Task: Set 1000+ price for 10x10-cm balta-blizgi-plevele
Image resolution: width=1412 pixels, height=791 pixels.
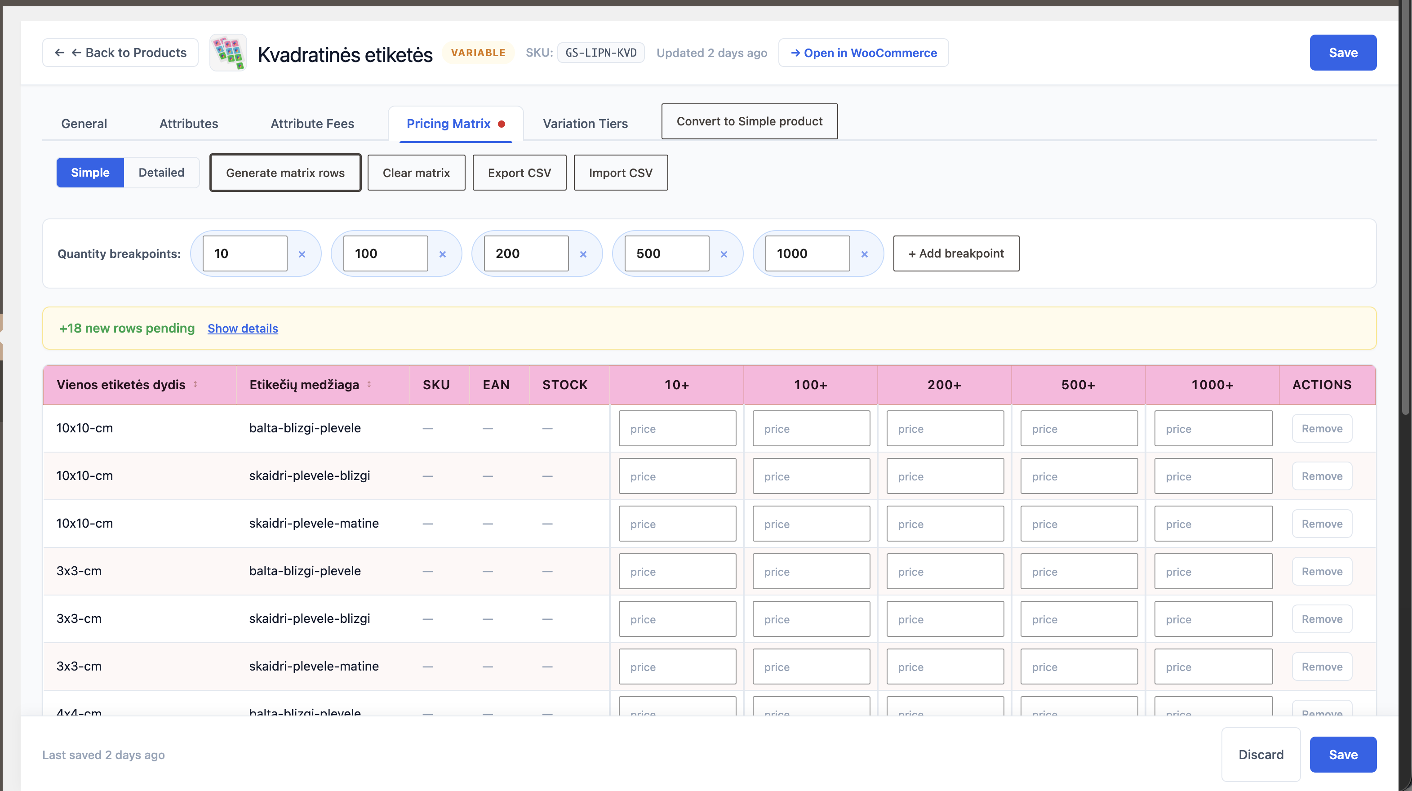Action: pos(1213,429)
